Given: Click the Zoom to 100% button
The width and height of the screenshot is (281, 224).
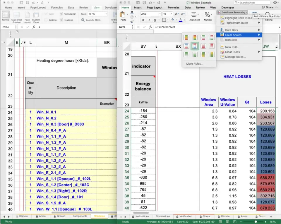Looking at the screenshot, I should pyautogui.click(x=91, y=20).
